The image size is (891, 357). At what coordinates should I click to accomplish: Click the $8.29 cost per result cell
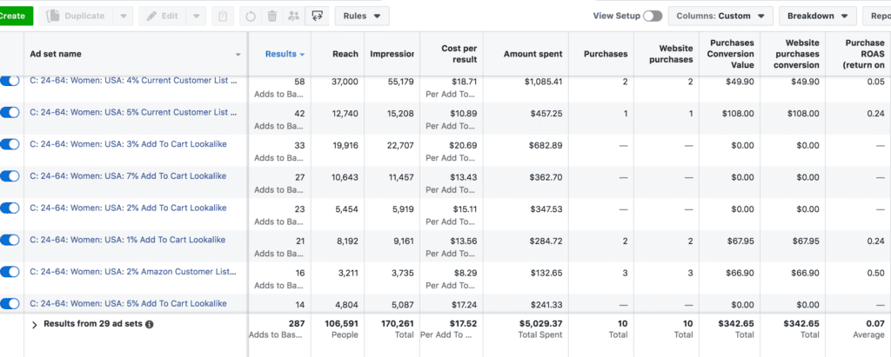pyautogui.click(x=466, y=273)
